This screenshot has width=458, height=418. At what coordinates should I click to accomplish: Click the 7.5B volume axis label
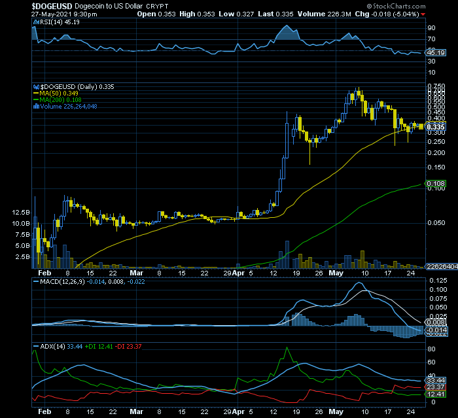click(22, 235)
